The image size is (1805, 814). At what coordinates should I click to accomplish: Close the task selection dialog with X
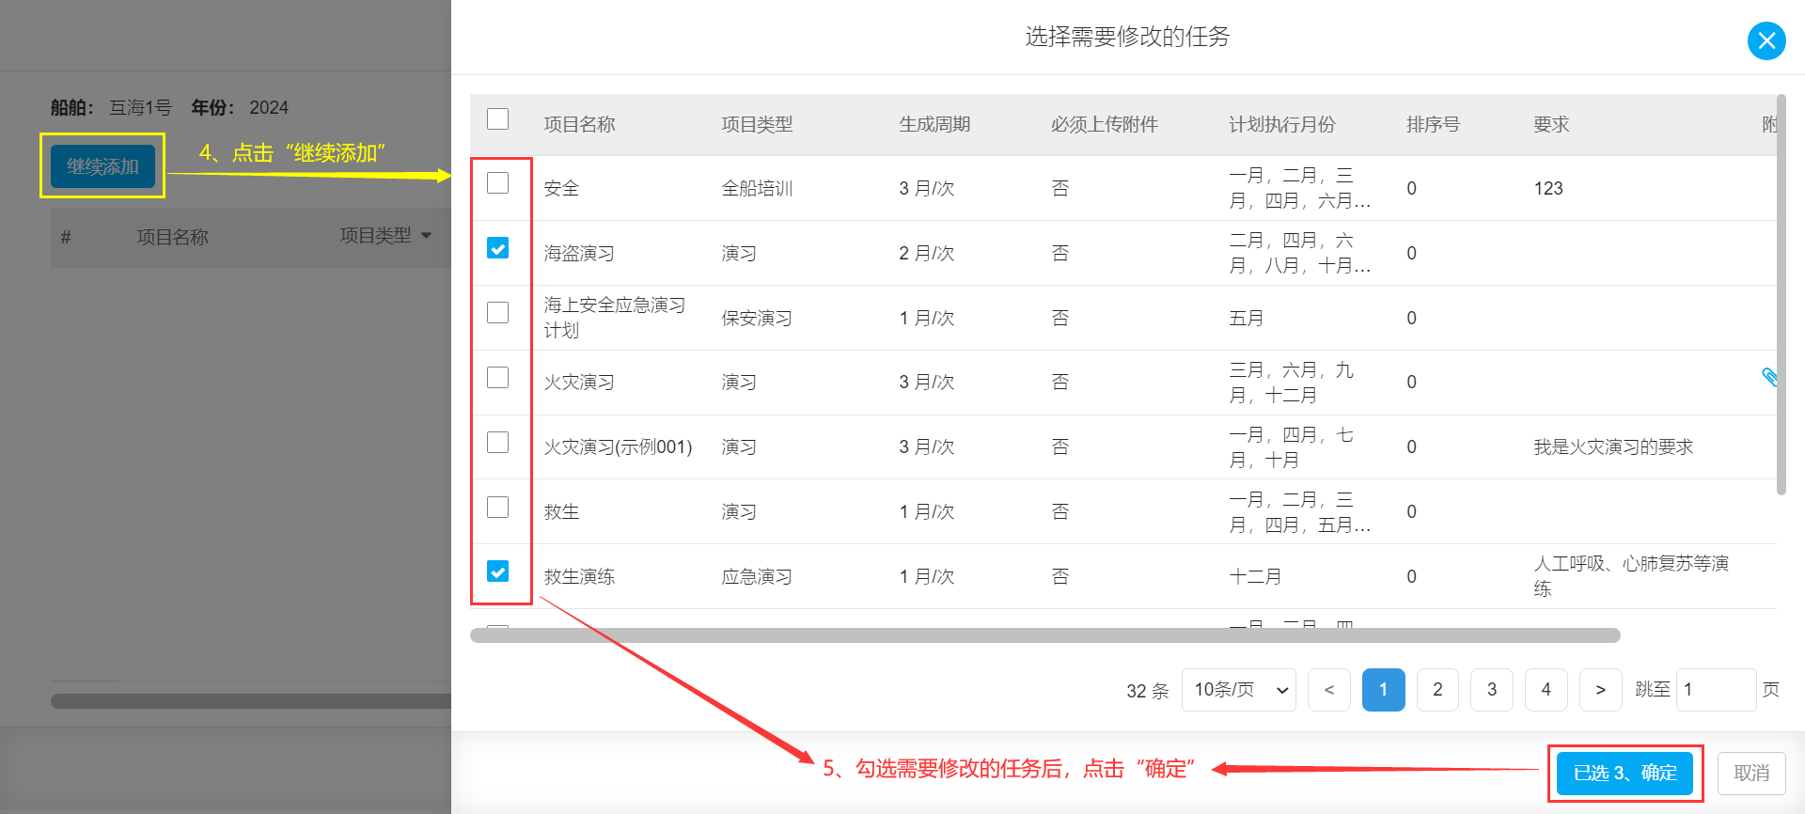click(1766, 40)
